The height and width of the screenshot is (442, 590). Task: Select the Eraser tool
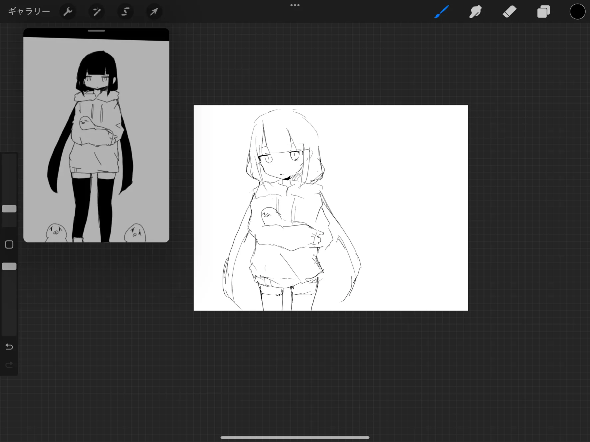[x=509, y=12]
